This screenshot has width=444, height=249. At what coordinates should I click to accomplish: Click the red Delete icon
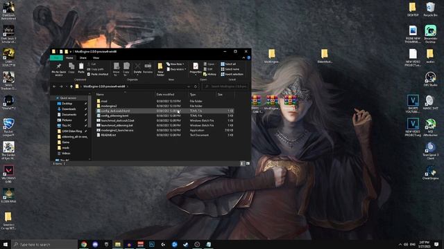(x=137, y=66)
